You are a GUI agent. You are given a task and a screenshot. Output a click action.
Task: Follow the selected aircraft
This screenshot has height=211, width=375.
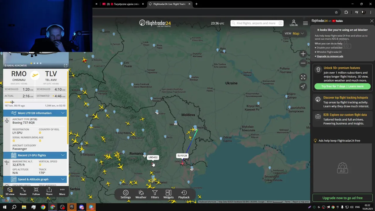coord(36,191)
